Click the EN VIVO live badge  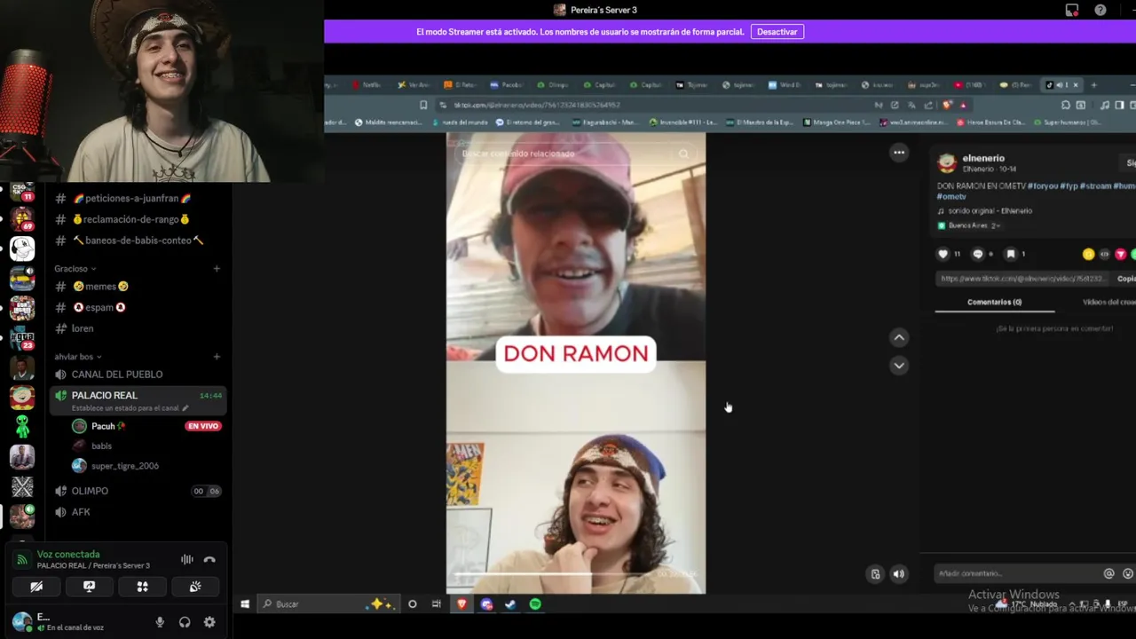[x=202, y=426]
